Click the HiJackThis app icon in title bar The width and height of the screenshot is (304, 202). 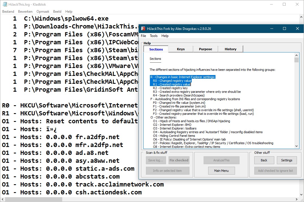pos(143,29)
